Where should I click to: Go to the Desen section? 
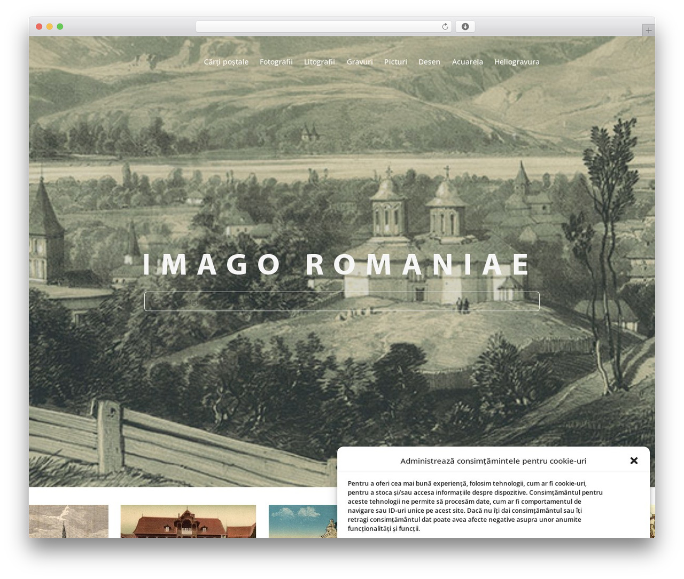coord(429,62)
